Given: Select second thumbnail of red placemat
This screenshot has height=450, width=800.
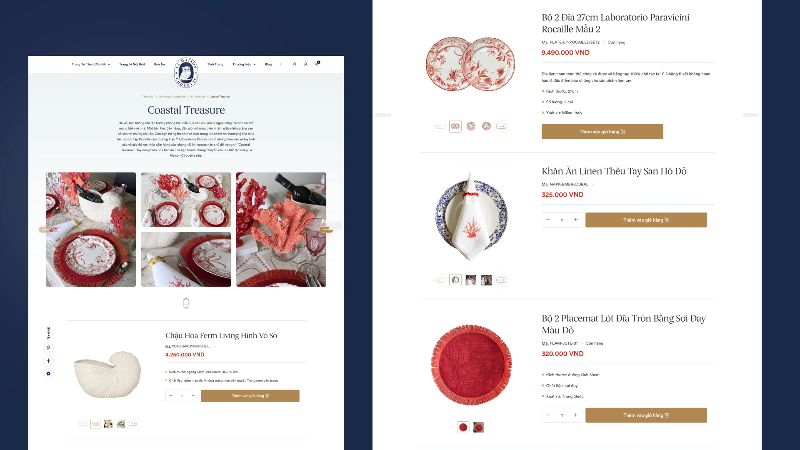Looking at the screenshot, I should point(478,427).
